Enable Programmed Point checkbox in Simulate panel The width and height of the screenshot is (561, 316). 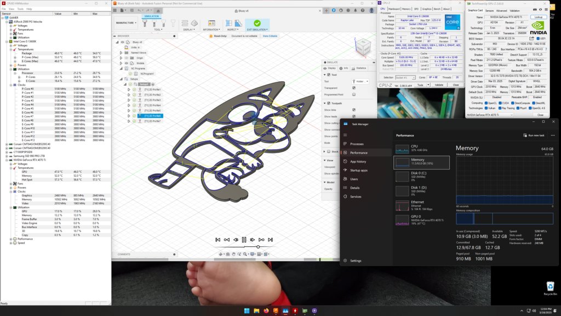pos(354,94)
